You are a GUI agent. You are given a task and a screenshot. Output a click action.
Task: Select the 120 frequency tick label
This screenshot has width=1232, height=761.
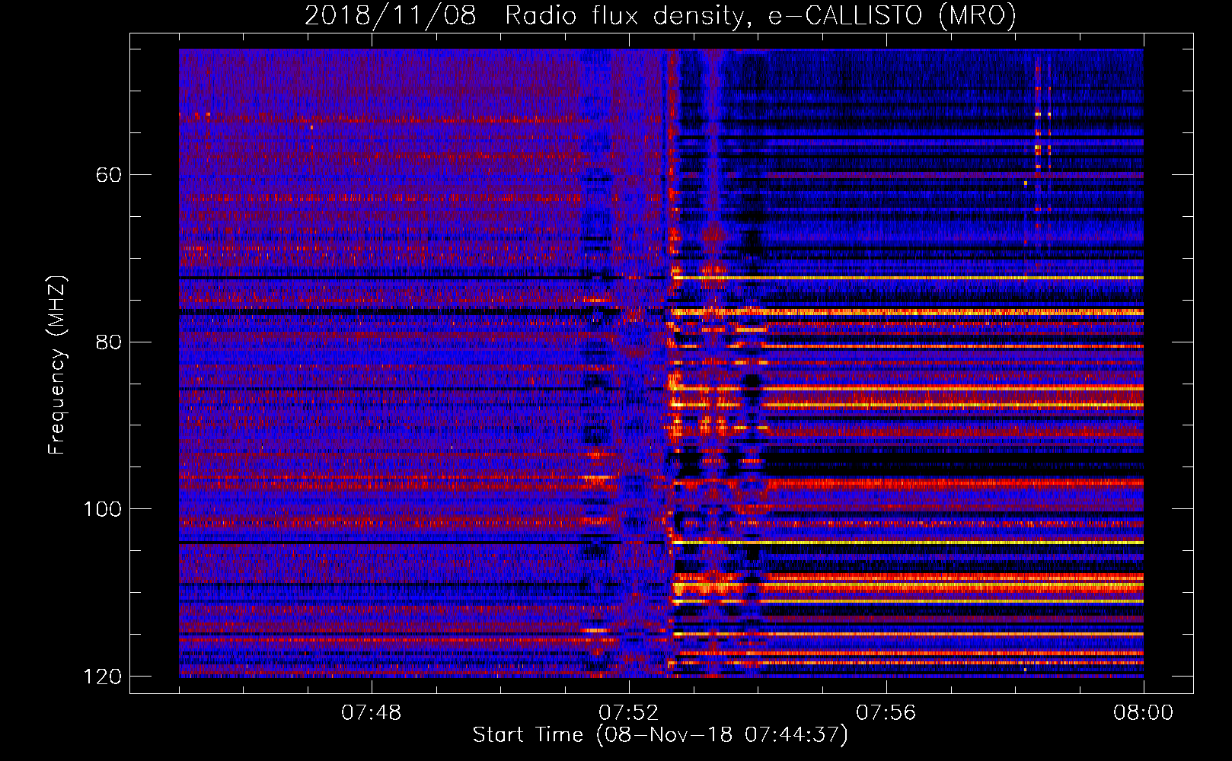click(102, 677)
